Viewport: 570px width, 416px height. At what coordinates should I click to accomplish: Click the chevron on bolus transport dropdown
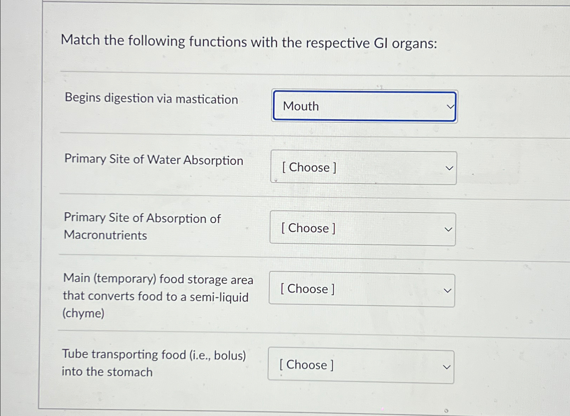[446, 366]
